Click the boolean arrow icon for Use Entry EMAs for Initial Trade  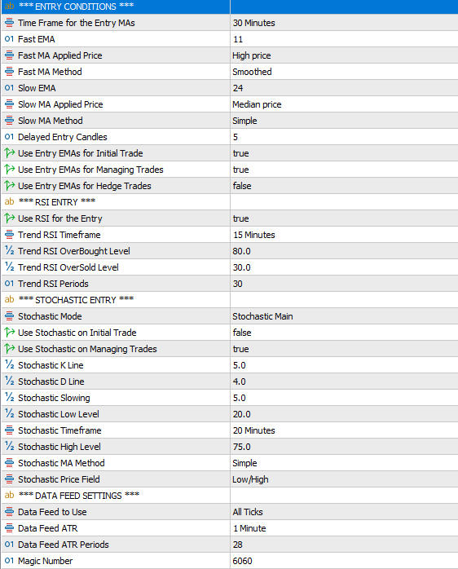click(x=10, y=153)
